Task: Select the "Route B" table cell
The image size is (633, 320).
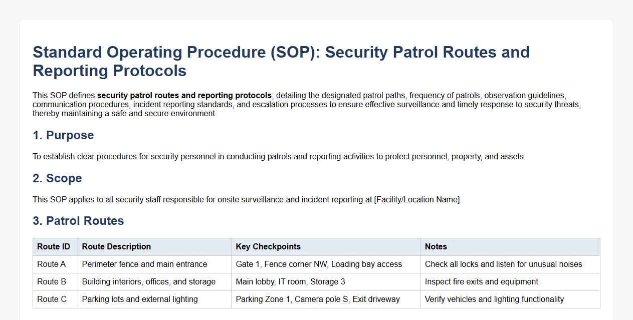Action: (51, 282)
